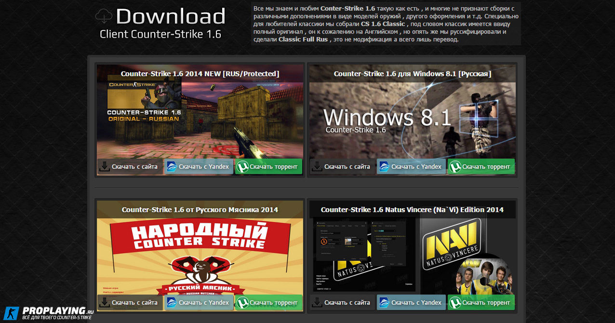
Task: Click download arrow icon under Windows 8.1 edition
Action: tap(317, 166)
